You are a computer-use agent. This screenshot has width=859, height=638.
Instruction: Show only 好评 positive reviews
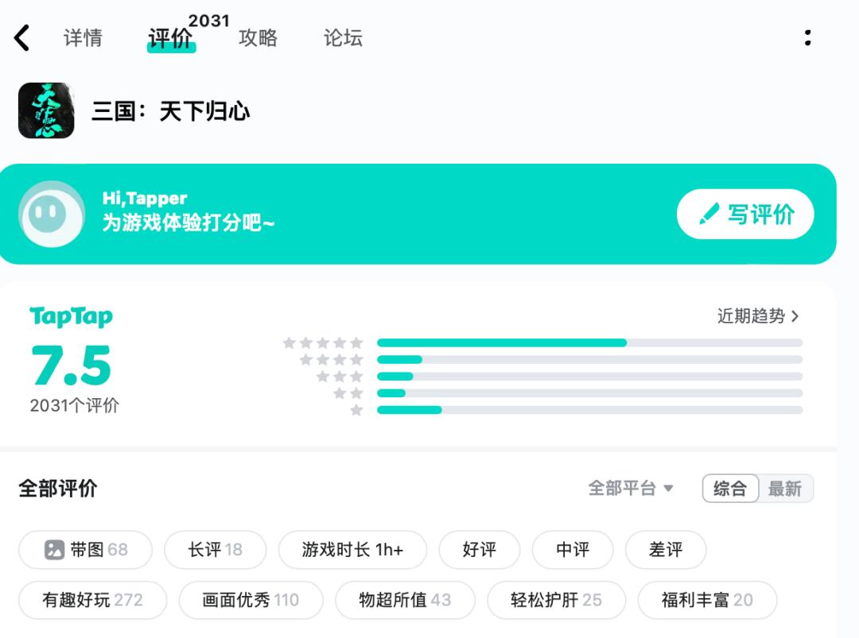tap(479, 550)
